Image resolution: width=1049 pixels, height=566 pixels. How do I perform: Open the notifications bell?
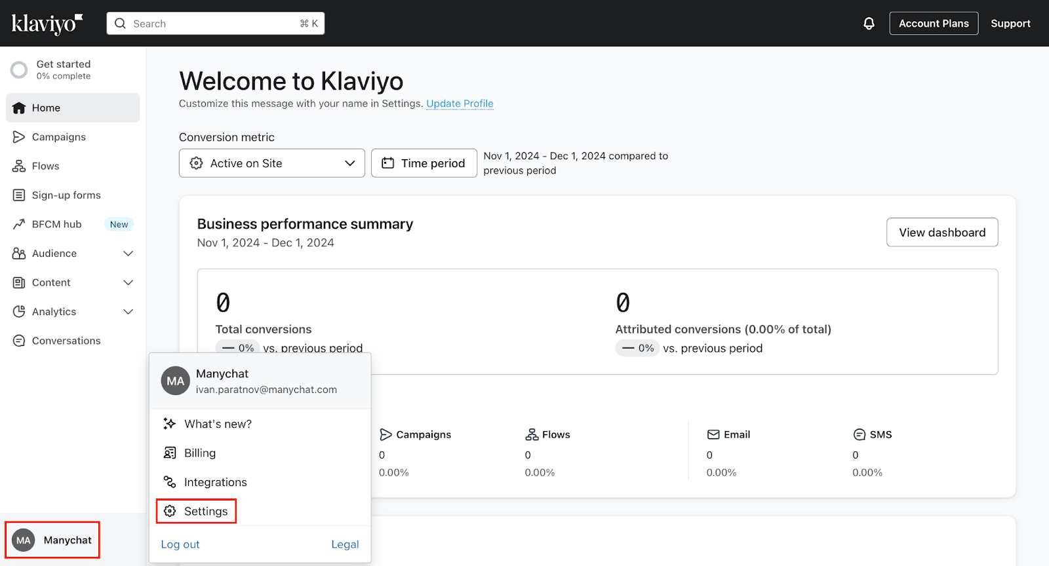tap(869, 24)
